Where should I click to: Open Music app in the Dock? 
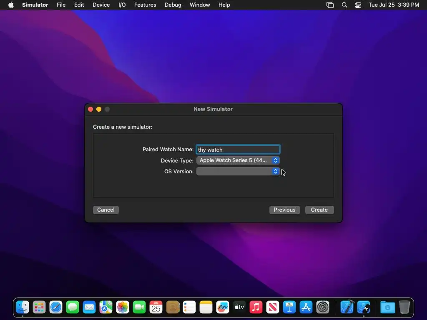(256, 307)
